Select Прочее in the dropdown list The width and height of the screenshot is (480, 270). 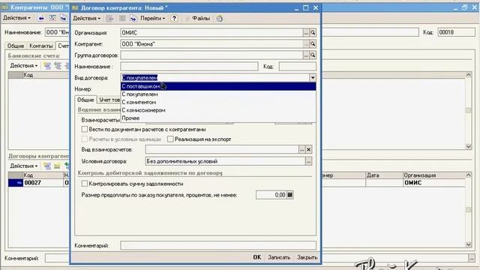point(218,118)
